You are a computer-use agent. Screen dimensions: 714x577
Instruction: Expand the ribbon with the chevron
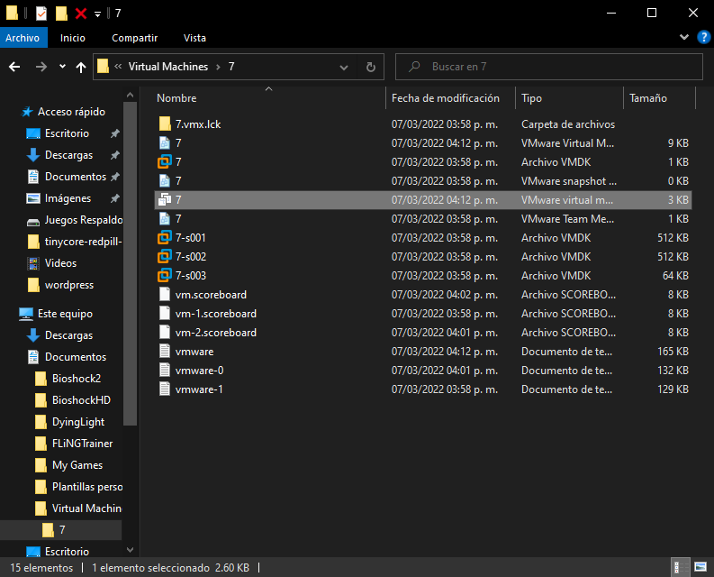684,37
